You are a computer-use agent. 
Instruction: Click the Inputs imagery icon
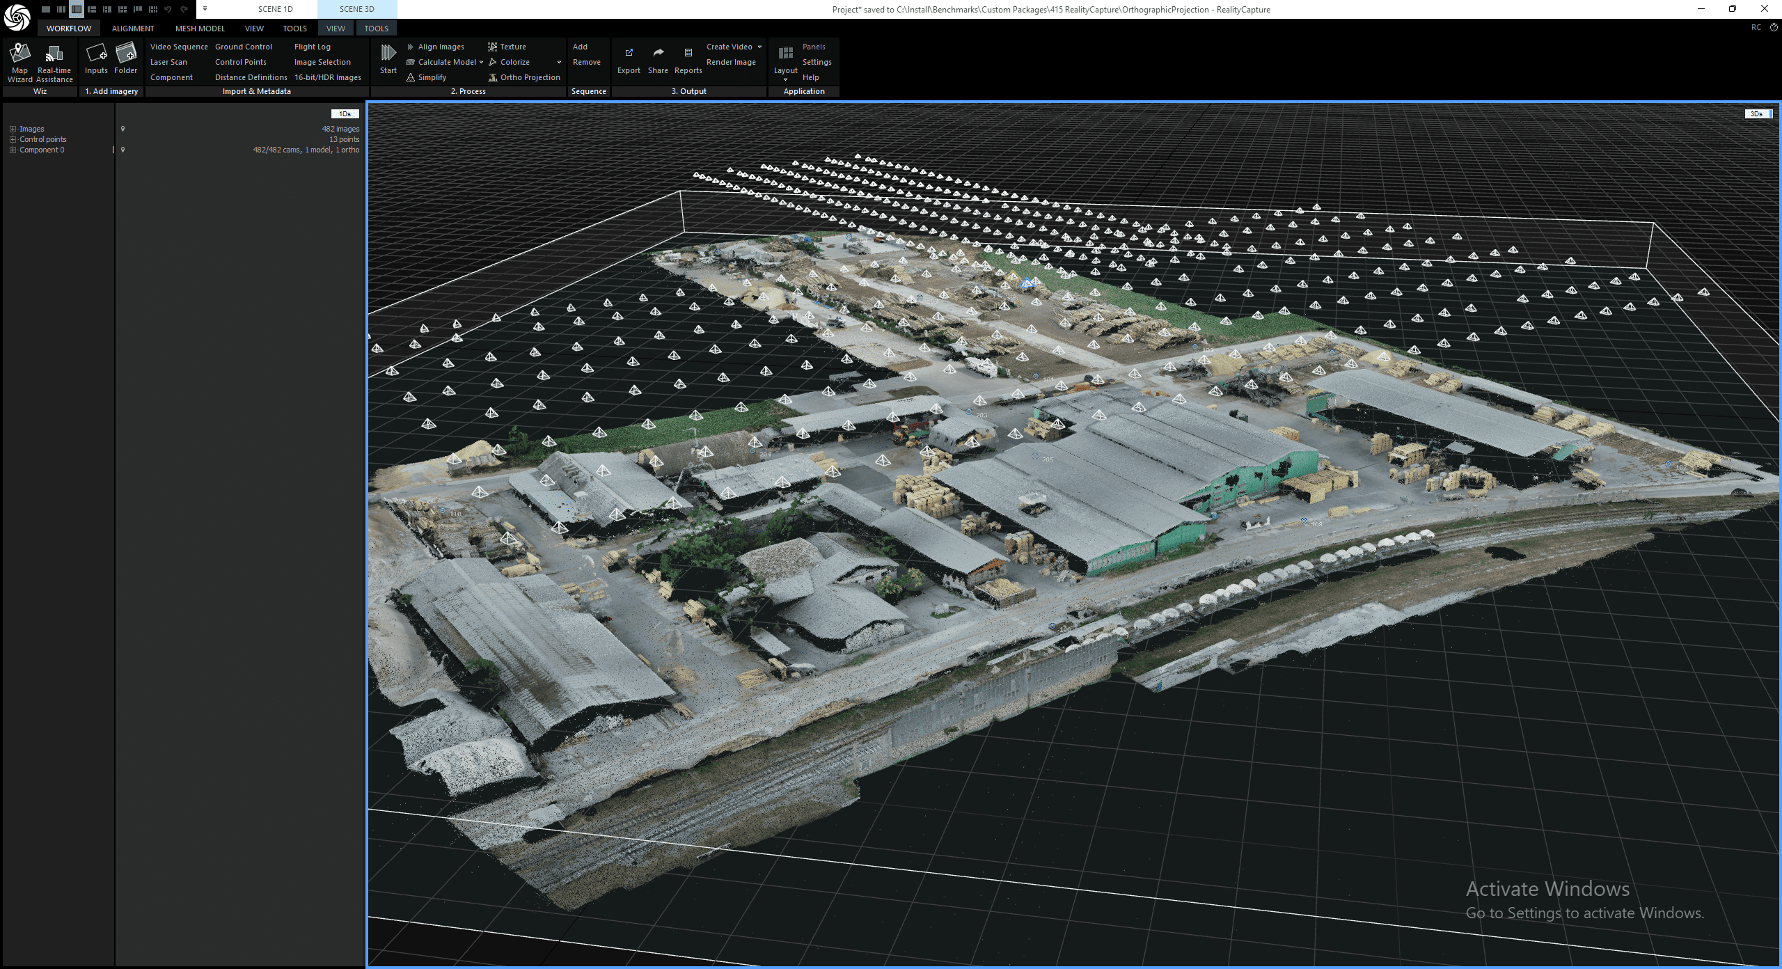[96, 59]
